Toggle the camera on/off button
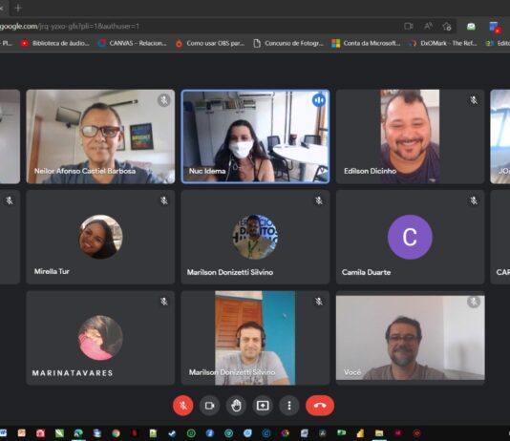 (x=210, y=406)
